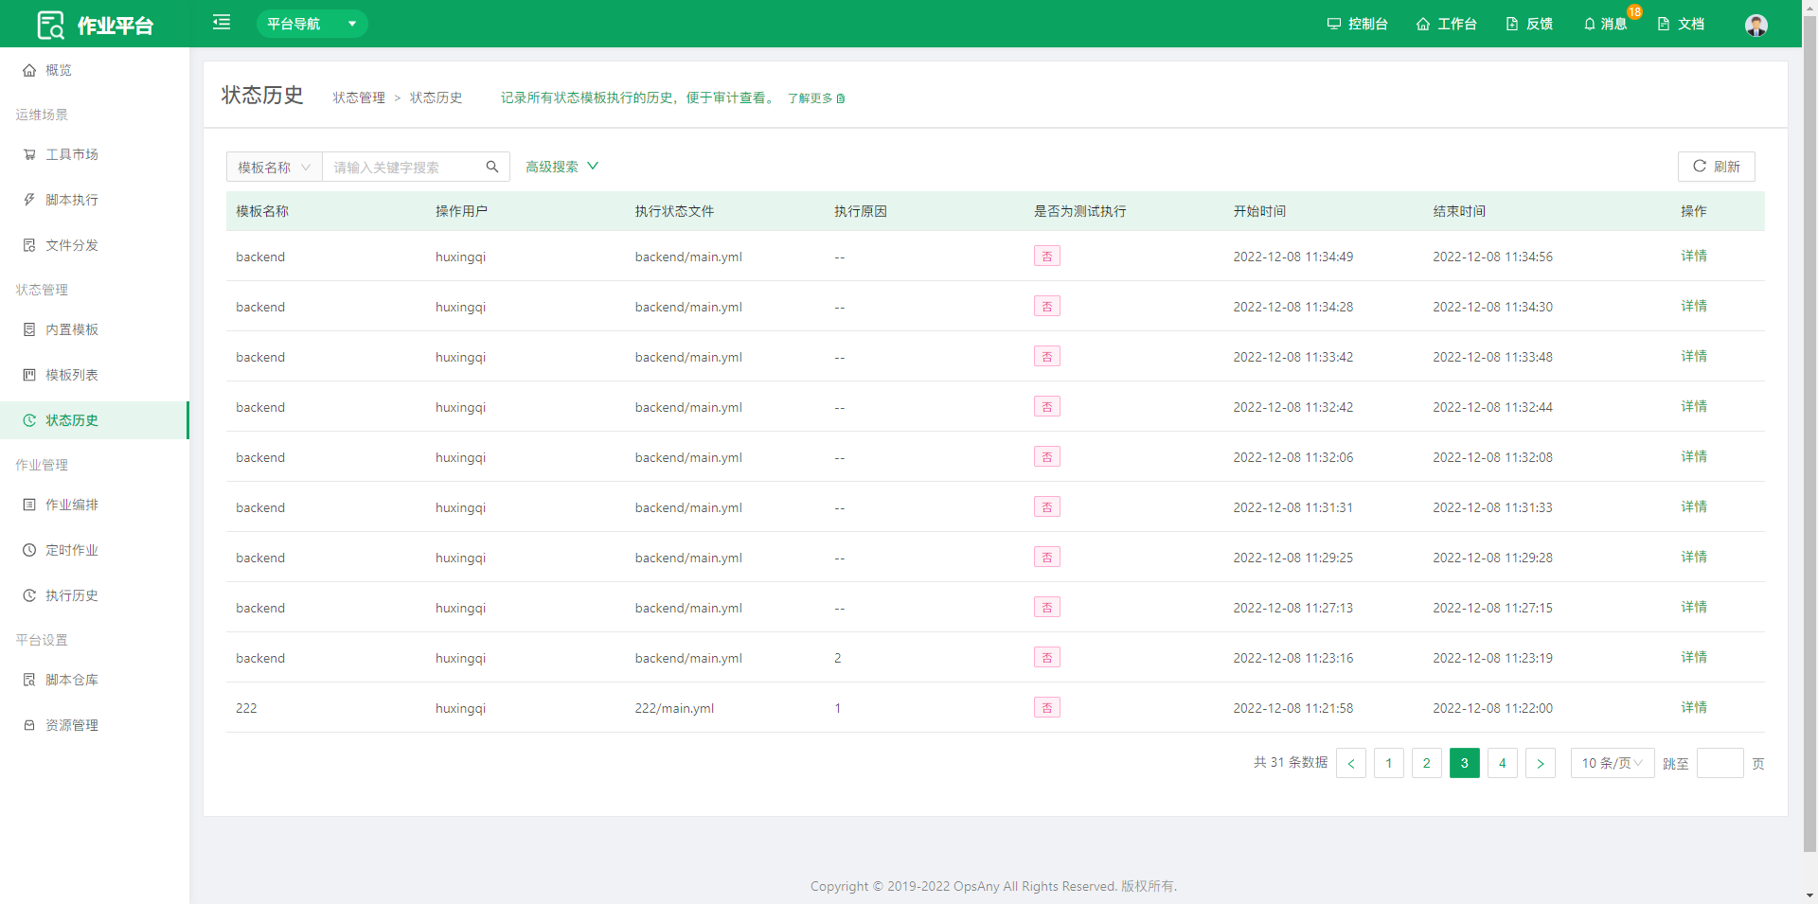Screen dimensions: 1818x904
Task: Focus the keyword search input
Action: click(x=402, y=167)
